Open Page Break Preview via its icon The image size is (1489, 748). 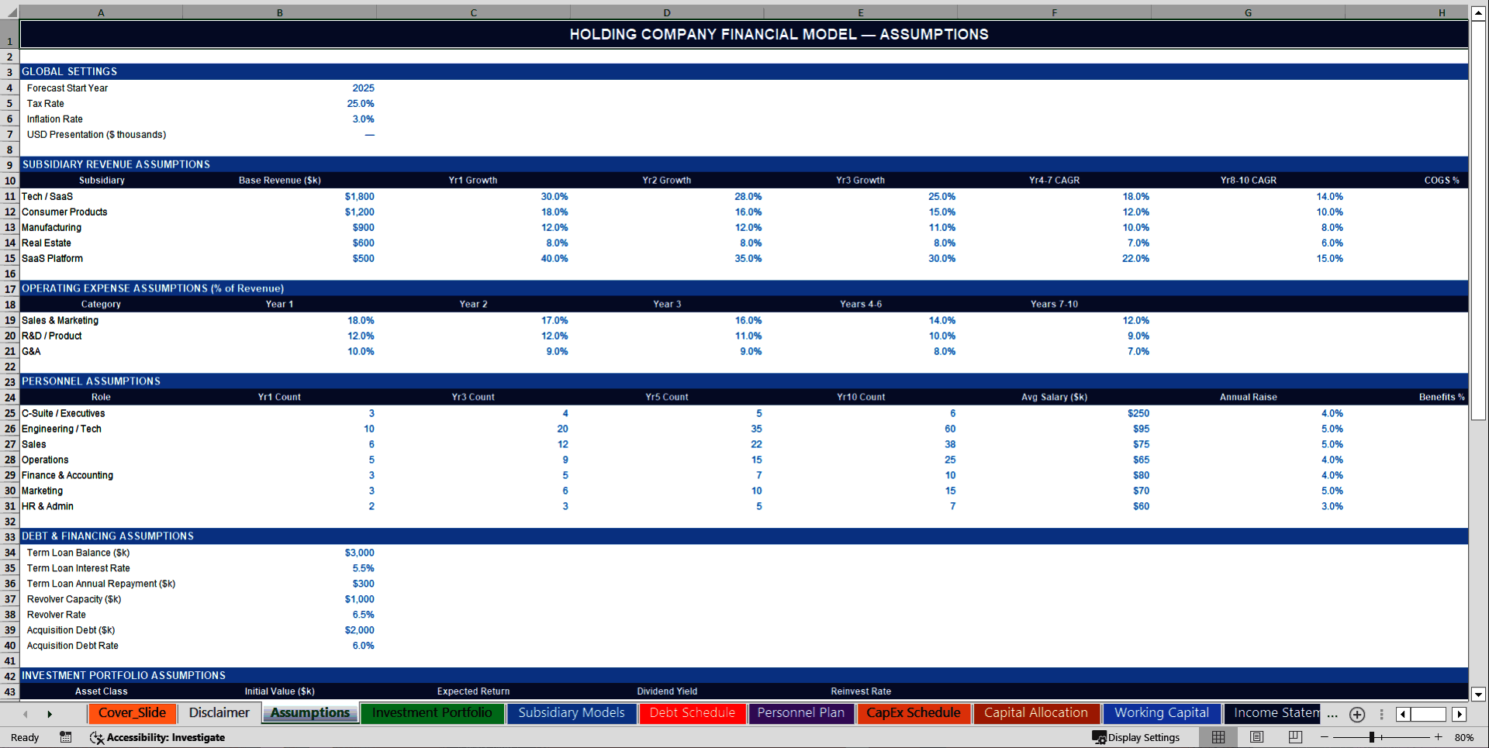click(x=1295, y=737)
